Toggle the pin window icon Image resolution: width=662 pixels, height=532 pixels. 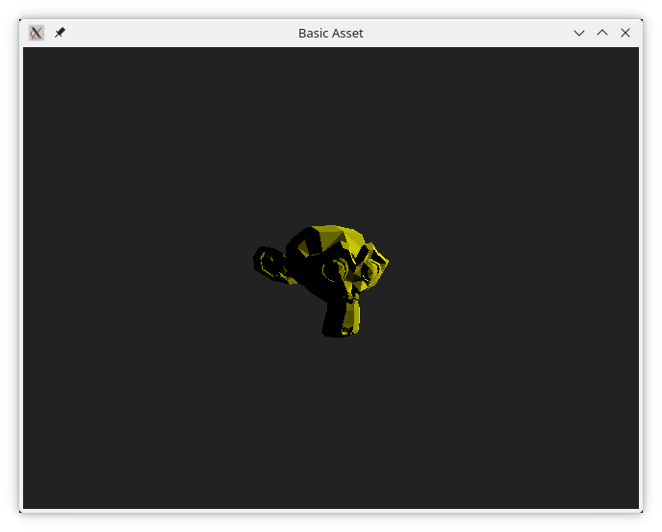(x=60, y=33)
